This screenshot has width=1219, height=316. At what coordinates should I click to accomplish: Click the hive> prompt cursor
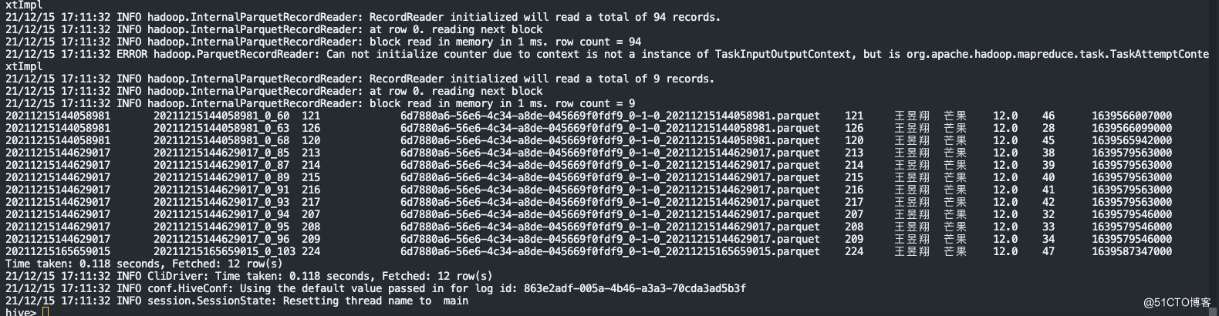(46, 312)
